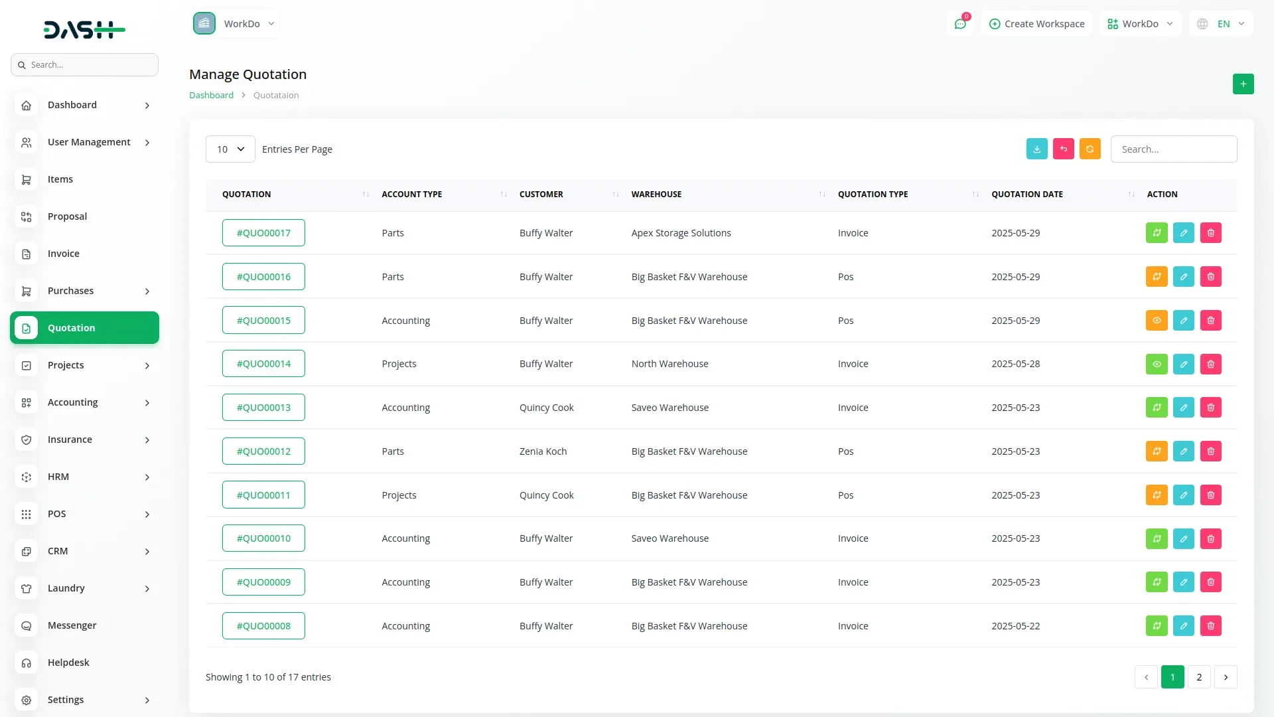Click the table search input field

tap(1173, 149)
